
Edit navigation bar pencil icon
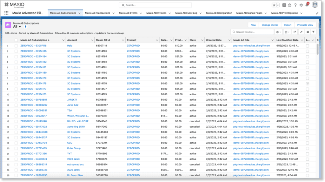[317, 13]
